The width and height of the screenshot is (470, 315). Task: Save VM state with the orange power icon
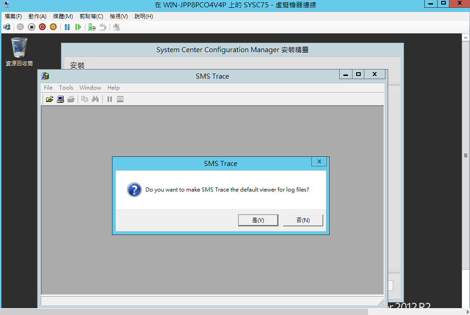tap(53, 27)
